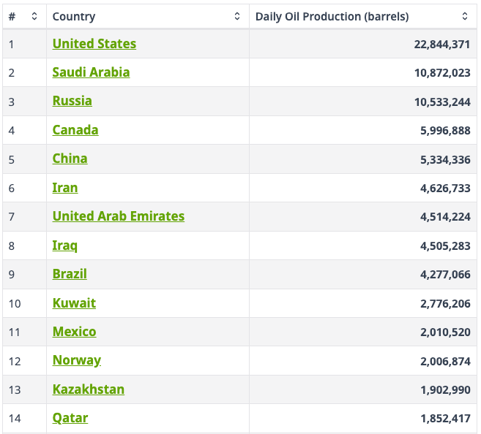This screenshot has width=481, height=434.
Task: Click the # column header symbol
Action: tap(12, 17)
